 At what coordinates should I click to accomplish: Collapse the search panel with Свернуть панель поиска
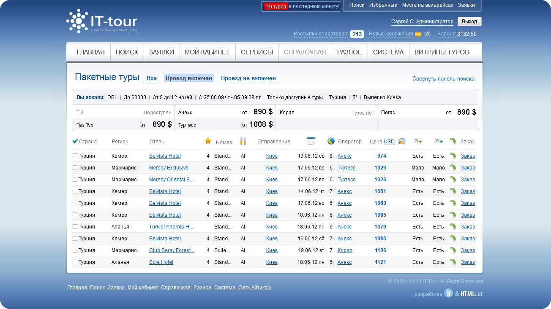point(443,79)
